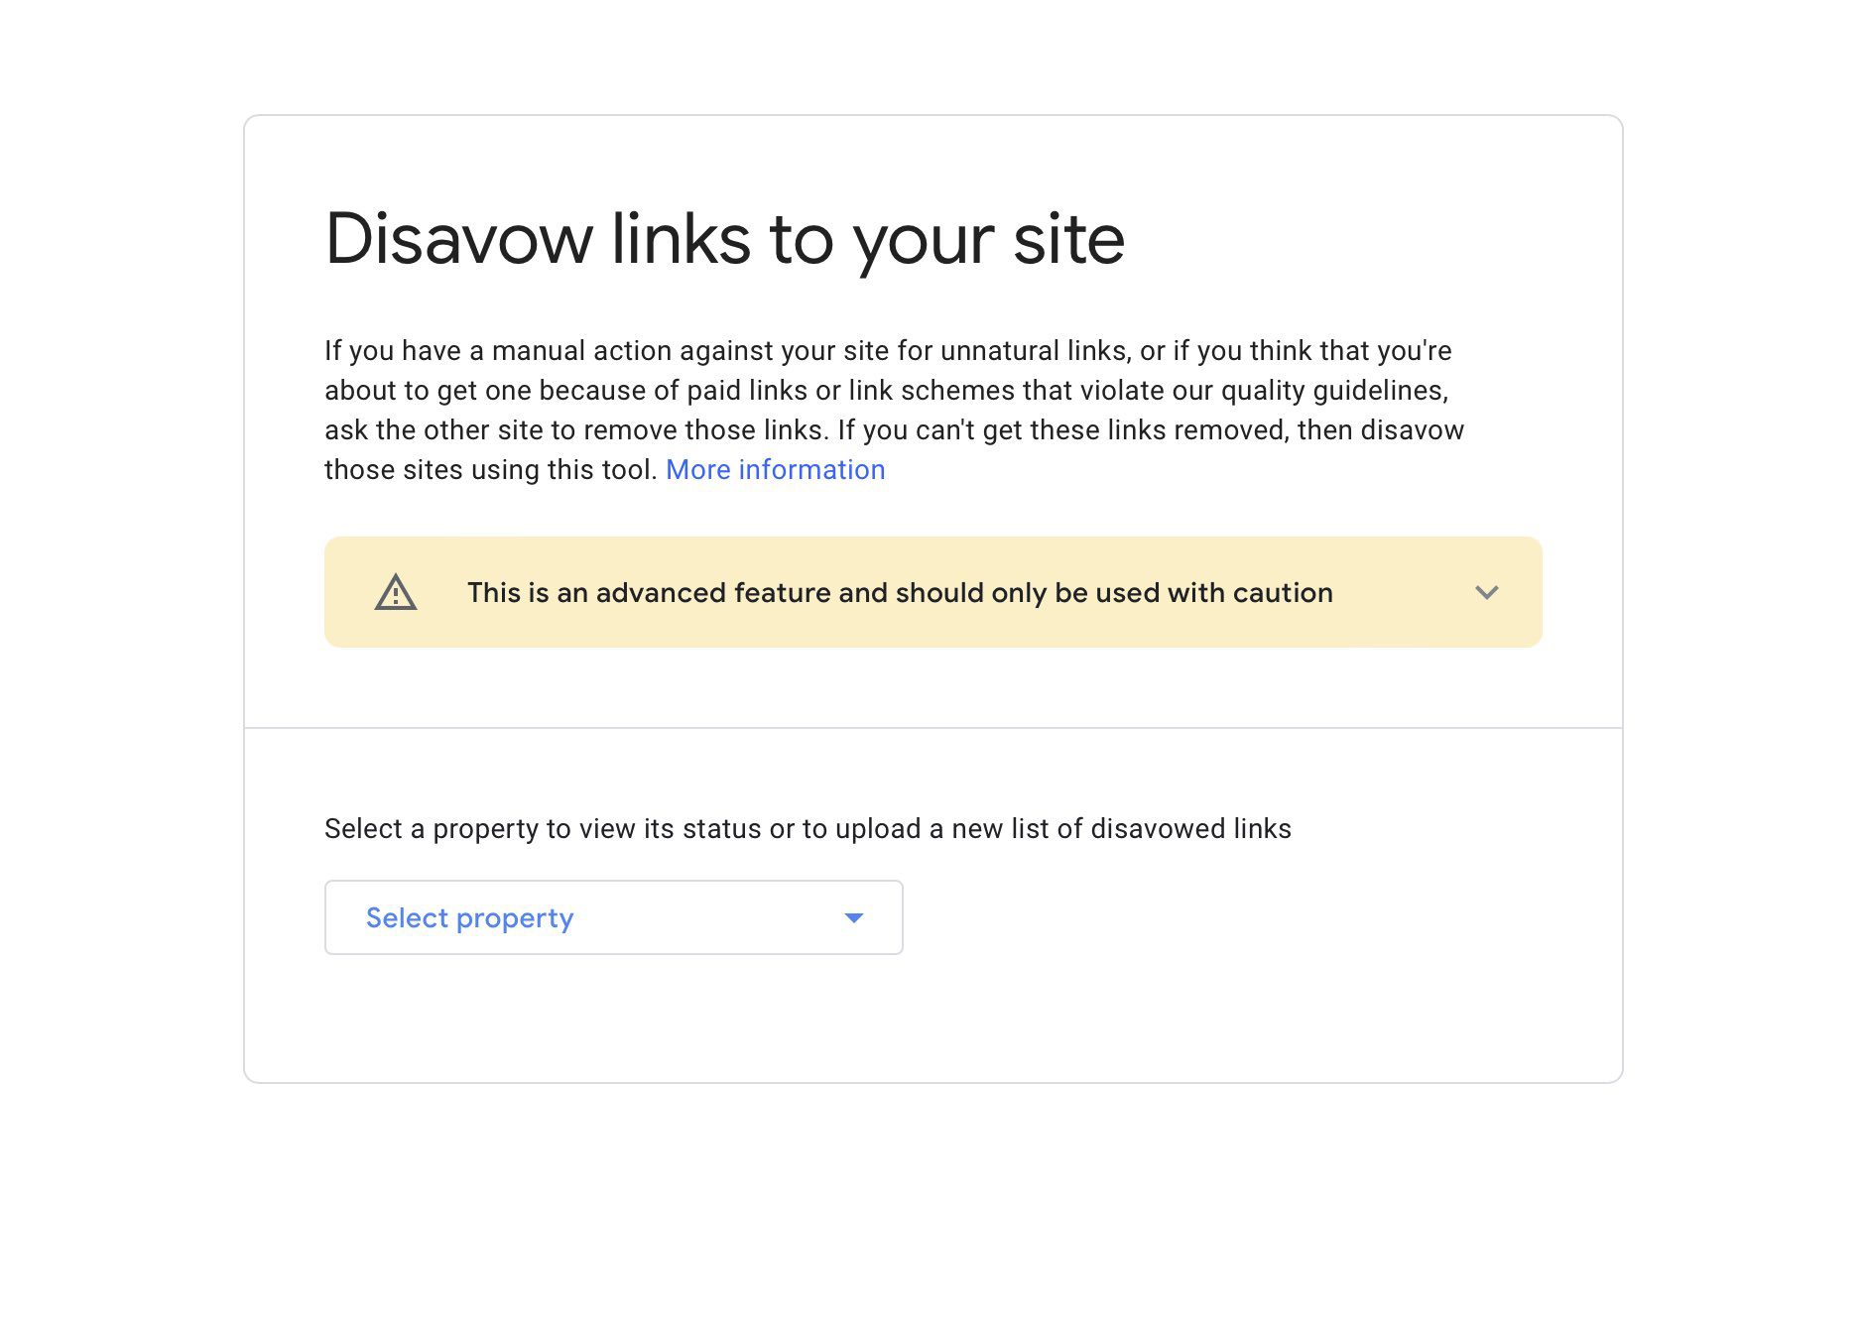Open the More information link
1864x1326 pixels.
point(775,469)
